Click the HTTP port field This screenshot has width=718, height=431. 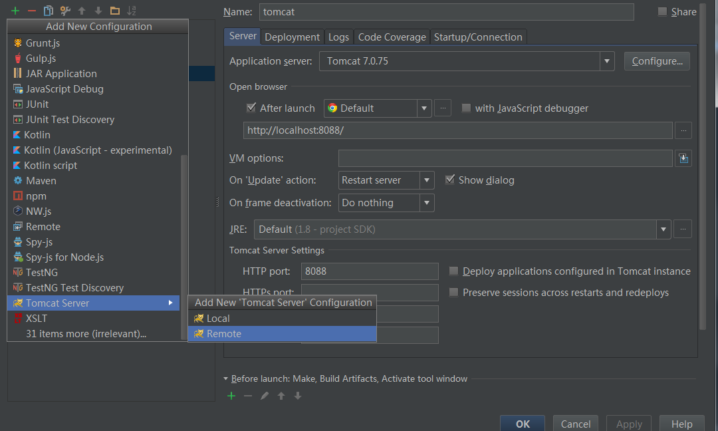pos(370,271)
